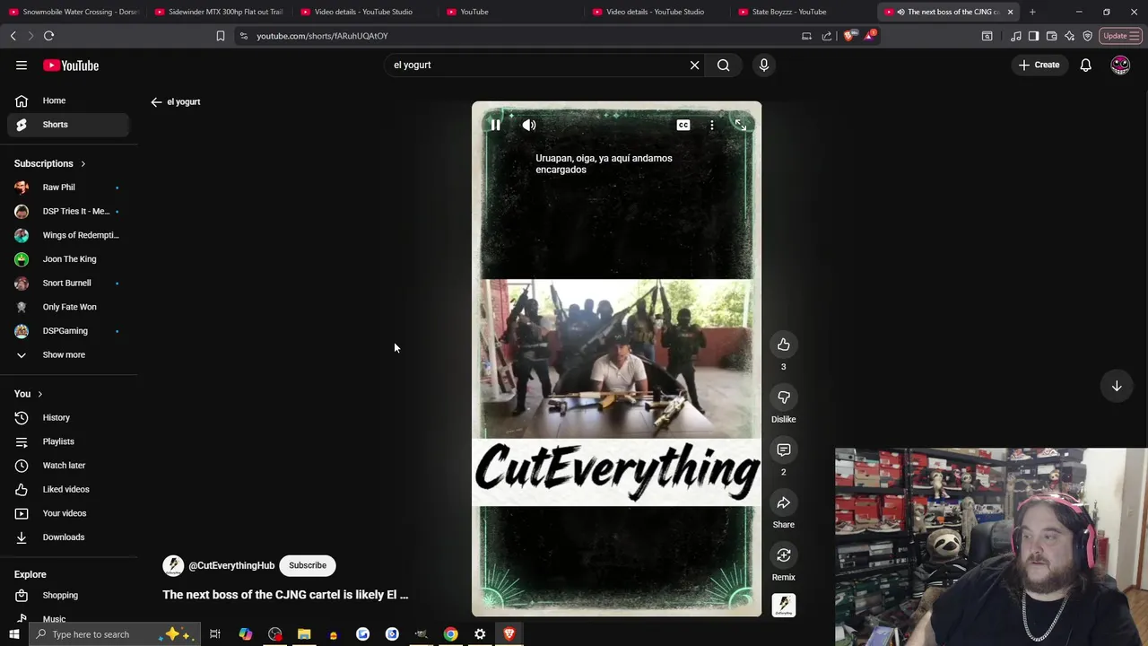Toggle the browser sidebar panel

tap(1033, 36)
